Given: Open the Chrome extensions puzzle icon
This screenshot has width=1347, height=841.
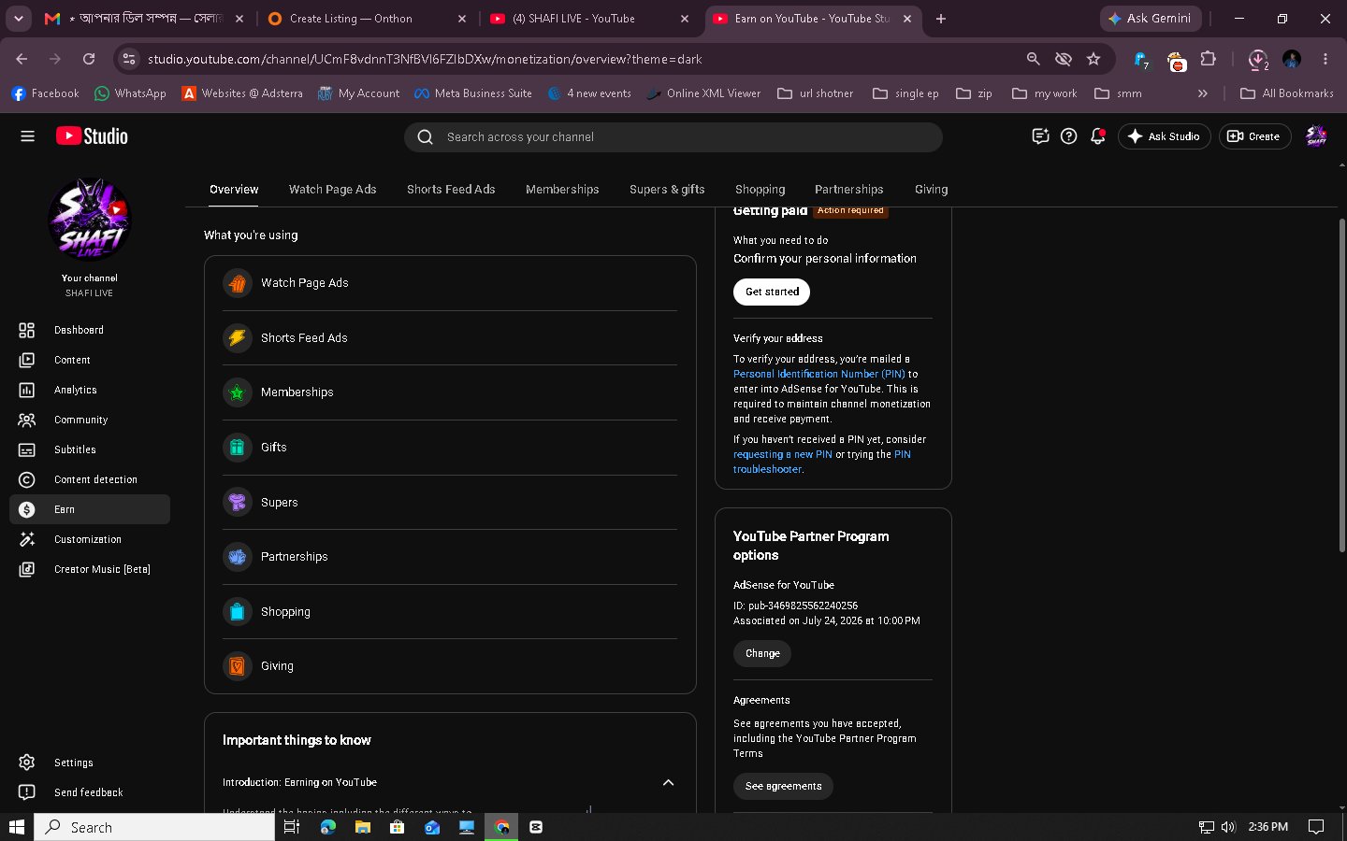Looking at the screenshot, I should tap(1208, 59).
